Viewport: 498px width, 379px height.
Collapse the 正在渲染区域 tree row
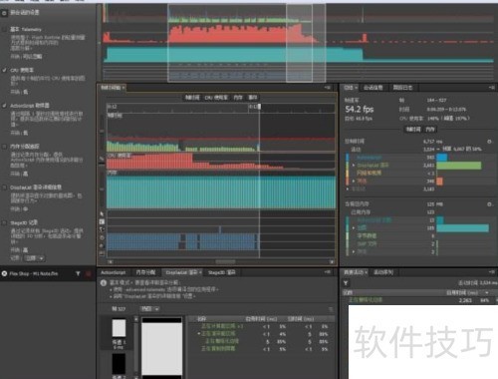coord(198,334)
